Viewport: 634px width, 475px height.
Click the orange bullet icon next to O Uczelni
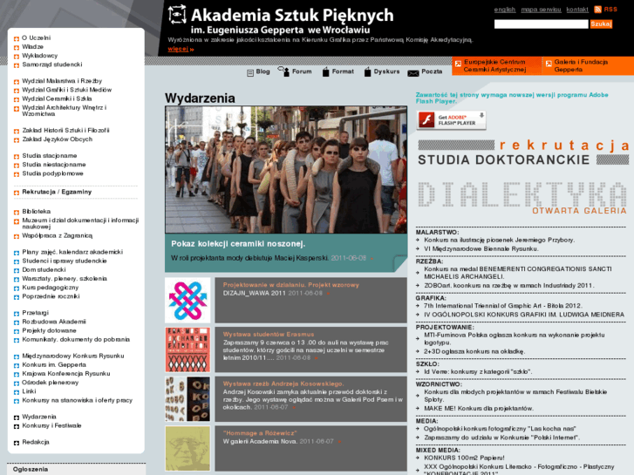17,39
